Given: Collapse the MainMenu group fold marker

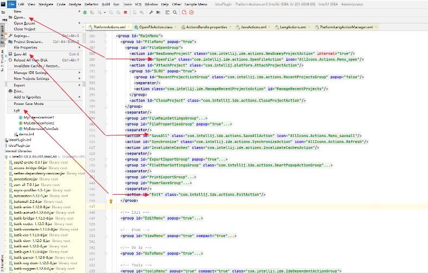Looking at the screenshot, I should coord(105,36).
